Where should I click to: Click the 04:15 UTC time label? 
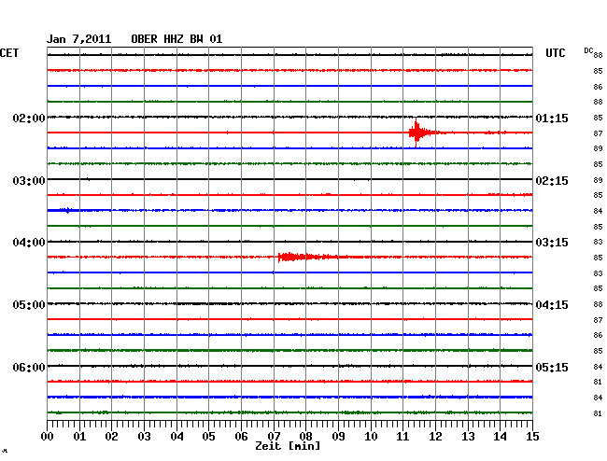[552, 305]
